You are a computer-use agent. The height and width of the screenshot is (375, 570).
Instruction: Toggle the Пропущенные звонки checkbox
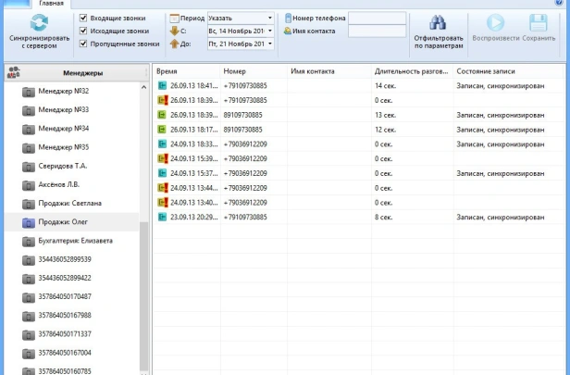point(84,44)
